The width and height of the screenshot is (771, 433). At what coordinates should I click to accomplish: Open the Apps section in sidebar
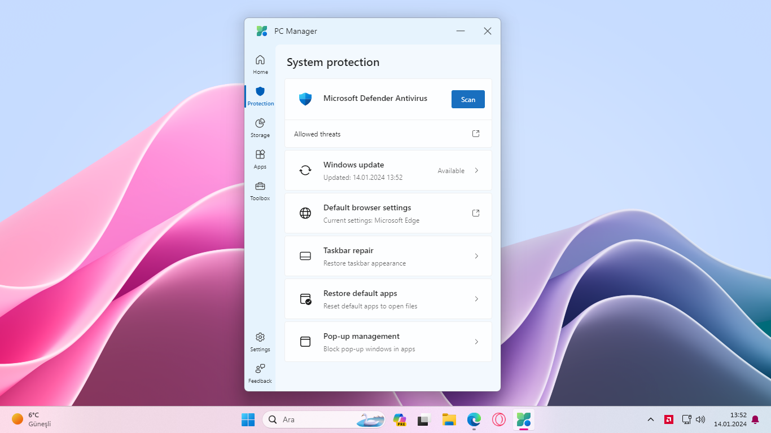[x=260, y=159]
